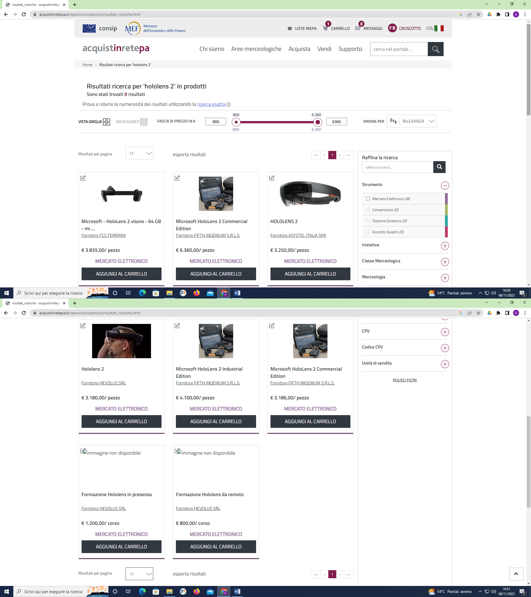This screenshot has width=531, height=597.
Task: Click the edit icon on the € 6.360,00 card
Action: point(177,178)
